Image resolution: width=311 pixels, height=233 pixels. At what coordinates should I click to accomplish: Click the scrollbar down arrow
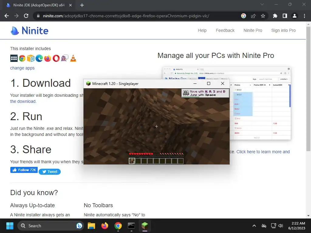click(x=309, y=216)
